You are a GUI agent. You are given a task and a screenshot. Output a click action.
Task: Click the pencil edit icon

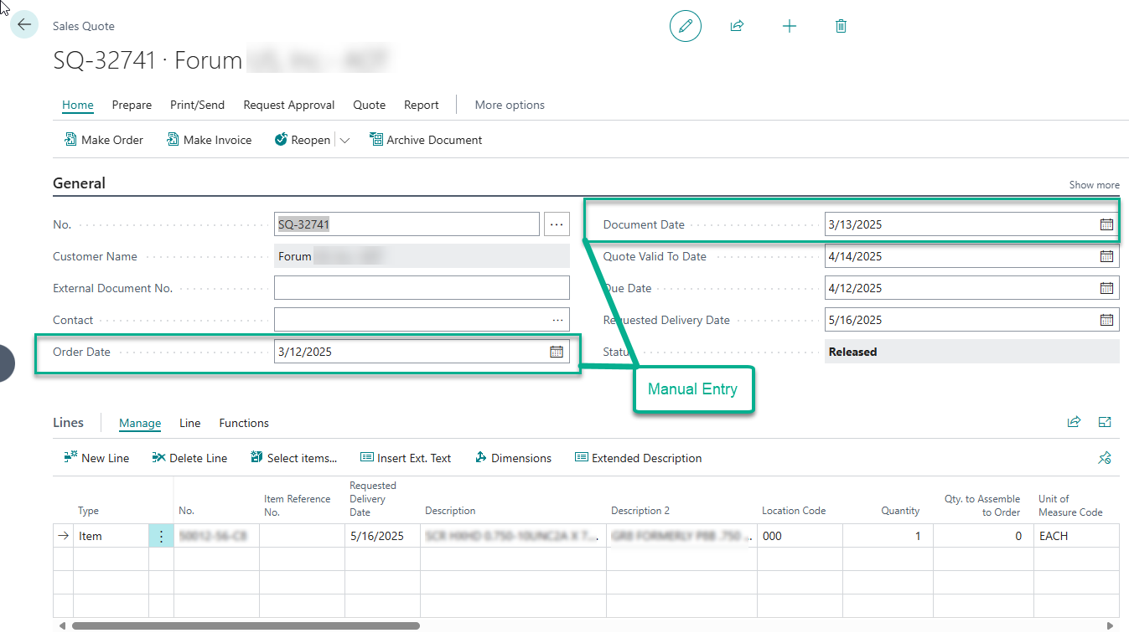click(x=685, y=26)
